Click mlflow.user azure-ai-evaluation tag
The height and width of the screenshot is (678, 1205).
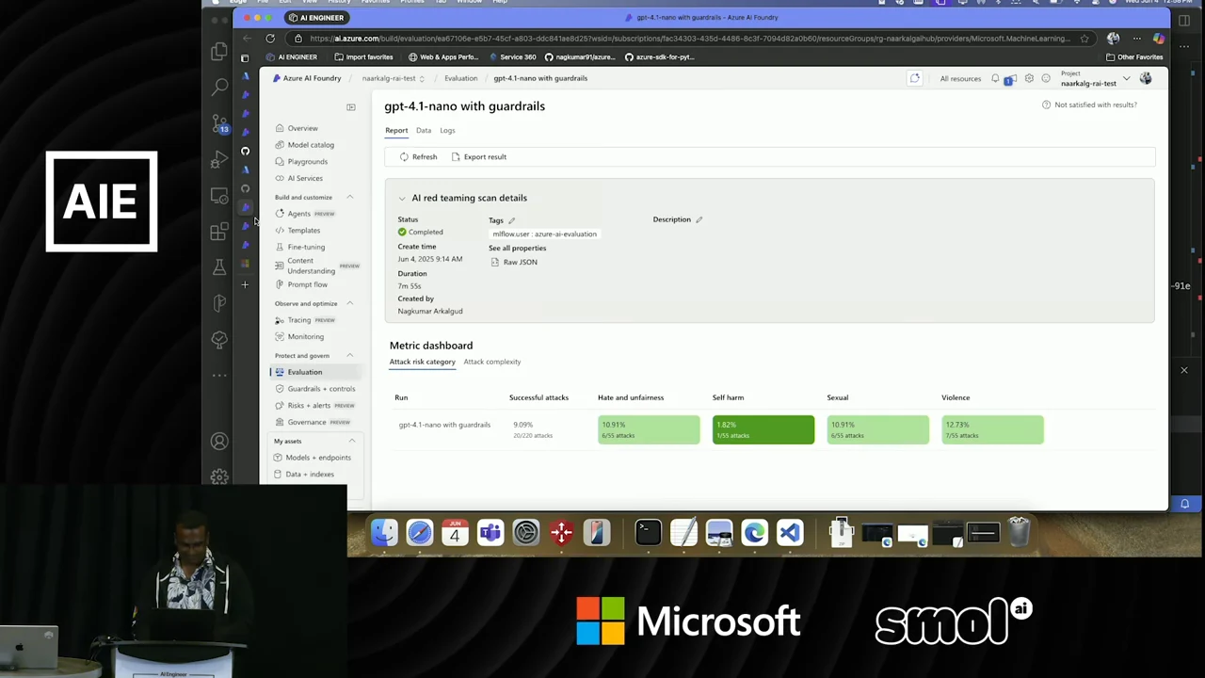coord(544,234)
